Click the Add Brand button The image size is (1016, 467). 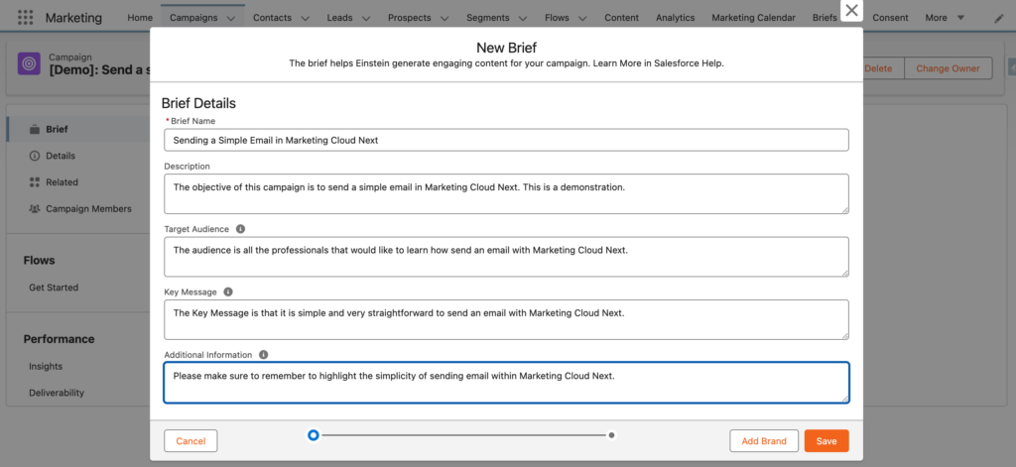(763, 441)
